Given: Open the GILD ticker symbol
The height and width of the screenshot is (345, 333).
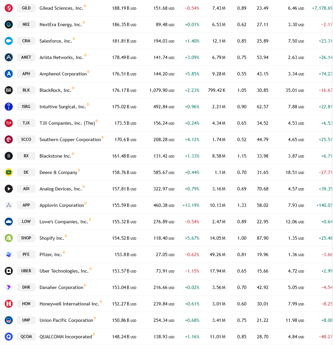Looking at the screenshot, I should click(26, 8).
